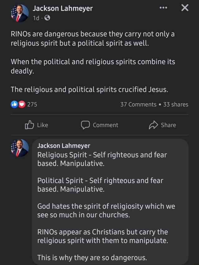Click the globe public audience icon

[47, 18]
